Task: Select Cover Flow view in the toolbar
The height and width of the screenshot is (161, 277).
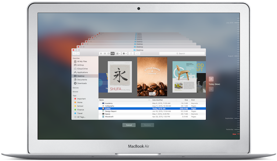Action: [x=112, y=53]
